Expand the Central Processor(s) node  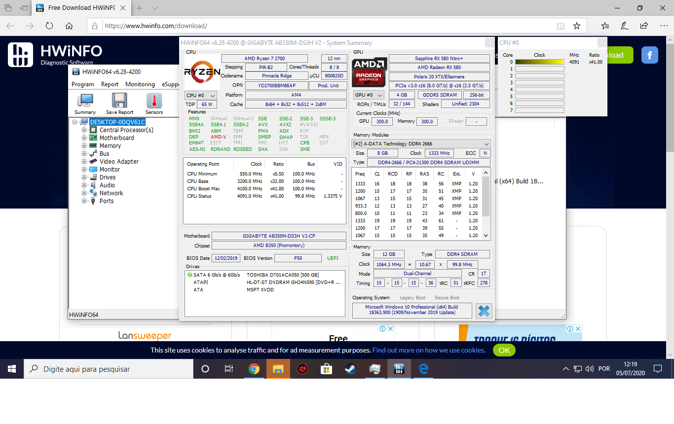[x=84, y=130]
